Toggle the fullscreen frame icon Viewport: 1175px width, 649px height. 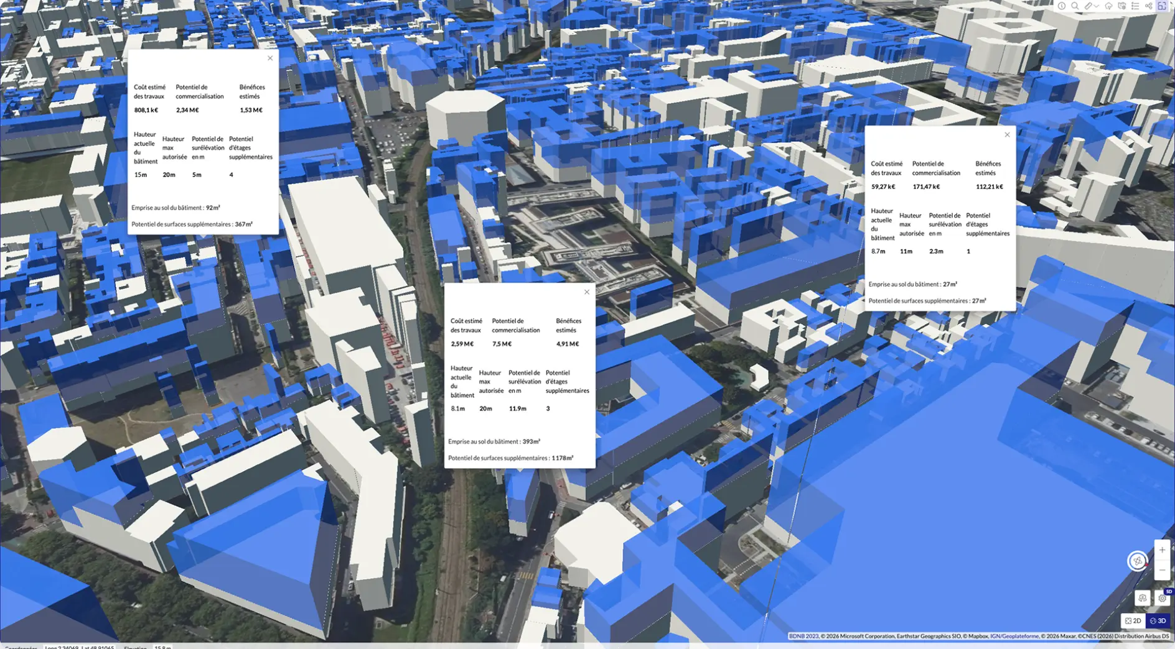1162,6
